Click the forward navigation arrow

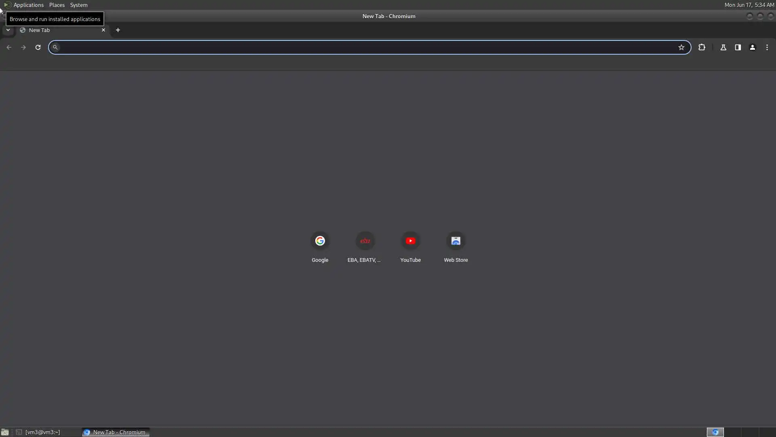(x=23, y=47)
